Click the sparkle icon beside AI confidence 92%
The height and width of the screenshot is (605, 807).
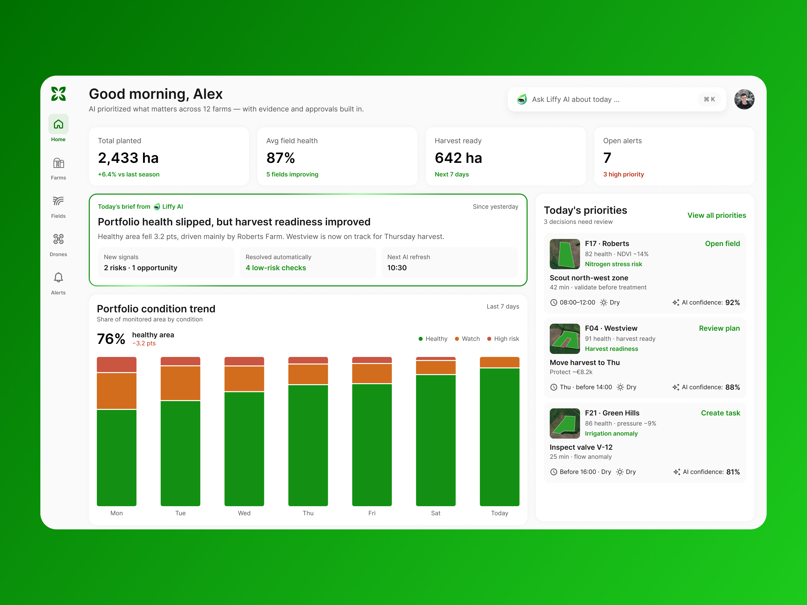pyautogui.click(x=676, y=302)
